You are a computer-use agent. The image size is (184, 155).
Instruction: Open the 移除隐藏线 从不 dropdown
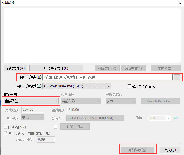tap(121, 101)
